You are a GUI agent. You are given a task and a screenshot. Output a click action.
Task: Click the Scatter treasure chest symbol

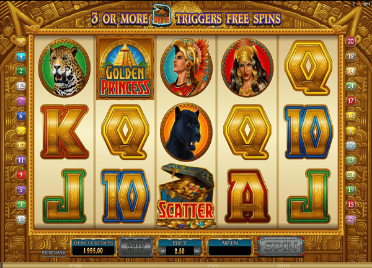pos(186,196)
